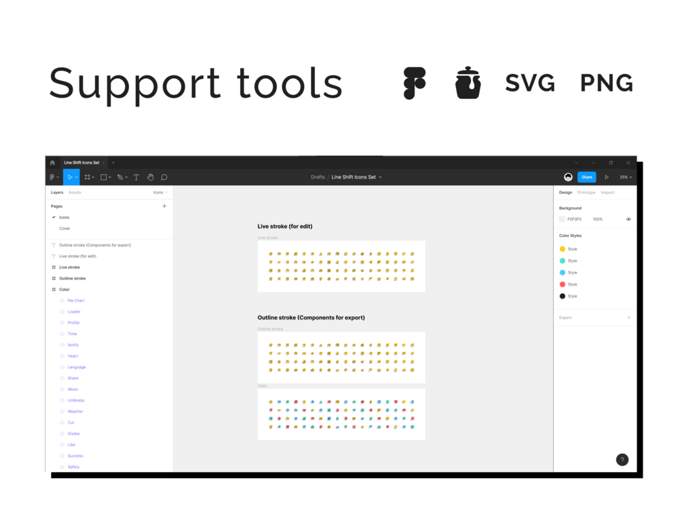Select the yellow color style swatch

(x=563, y=249)
